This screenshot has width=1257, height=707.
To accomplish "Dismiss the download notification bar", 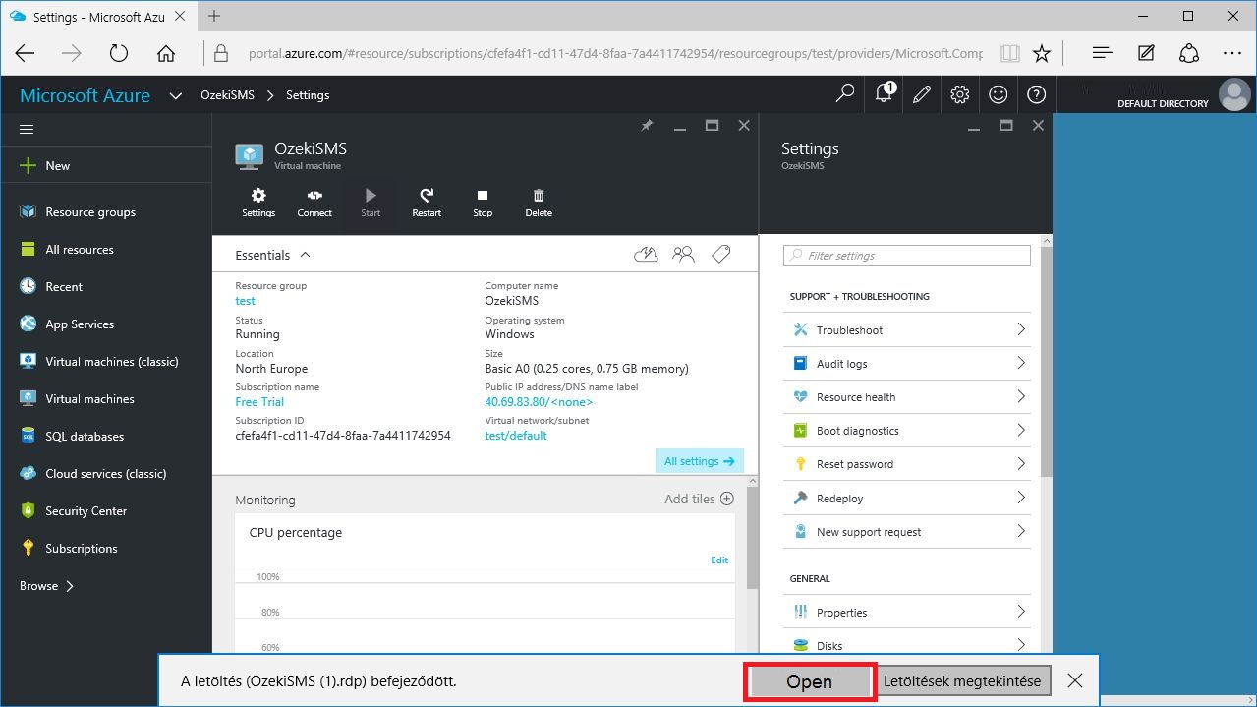I will click(x=1075, y=680).
